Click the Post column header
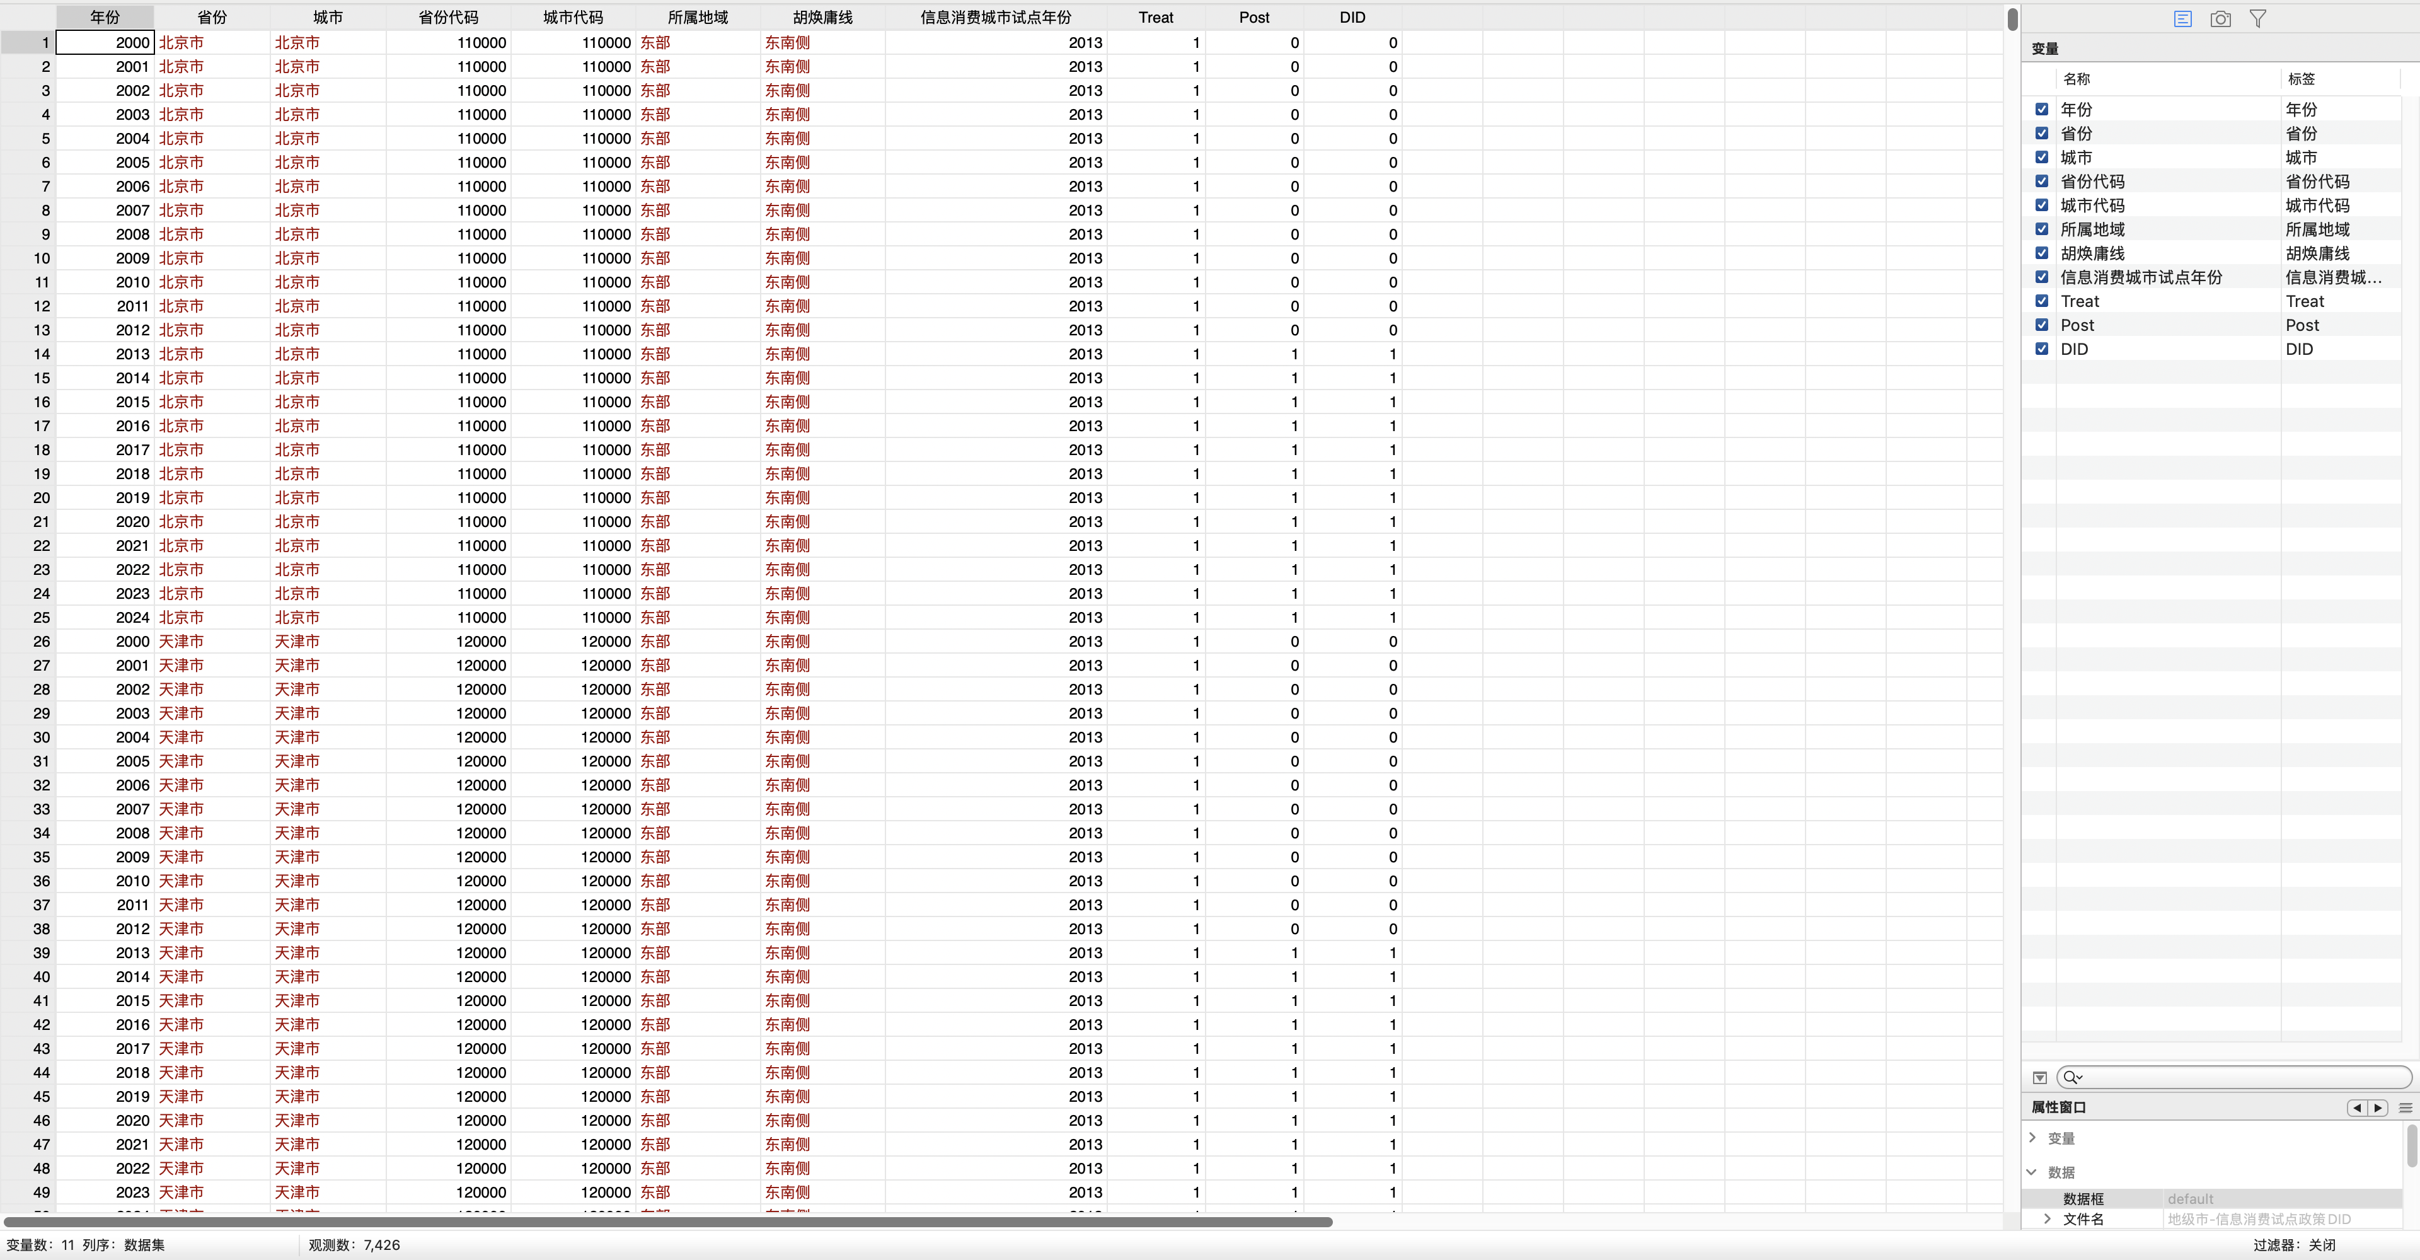2420x1260 pixels. (x=1253, y=17)
